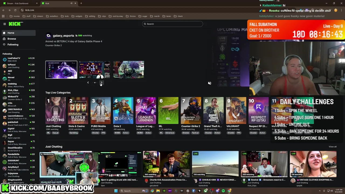Screen dimensions: 345x194
Task: Open galaxy_esports channel name
Action: [x=63, y=36]
